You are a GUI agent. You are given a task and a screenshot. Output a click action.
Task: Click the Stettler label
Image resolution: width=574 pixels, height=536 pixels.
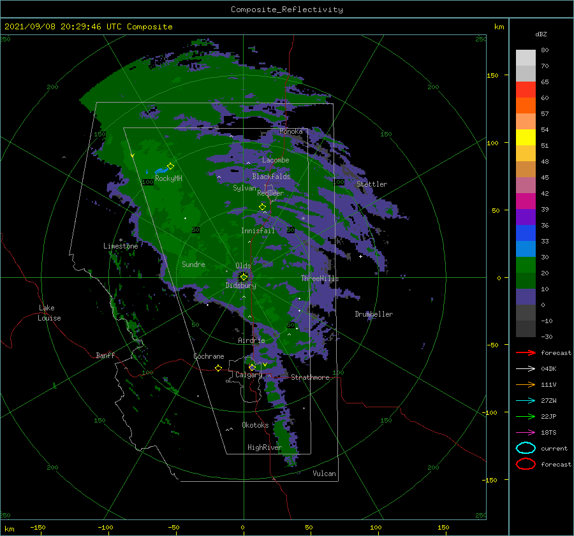(372, 184)
